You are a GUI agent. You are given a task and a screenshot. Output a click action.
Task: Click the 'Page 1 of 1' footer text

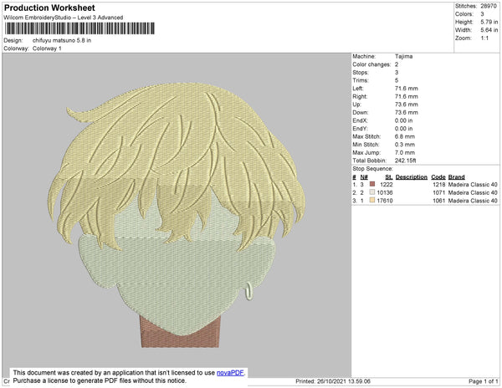pyautogui.click(x=483, y=381)
